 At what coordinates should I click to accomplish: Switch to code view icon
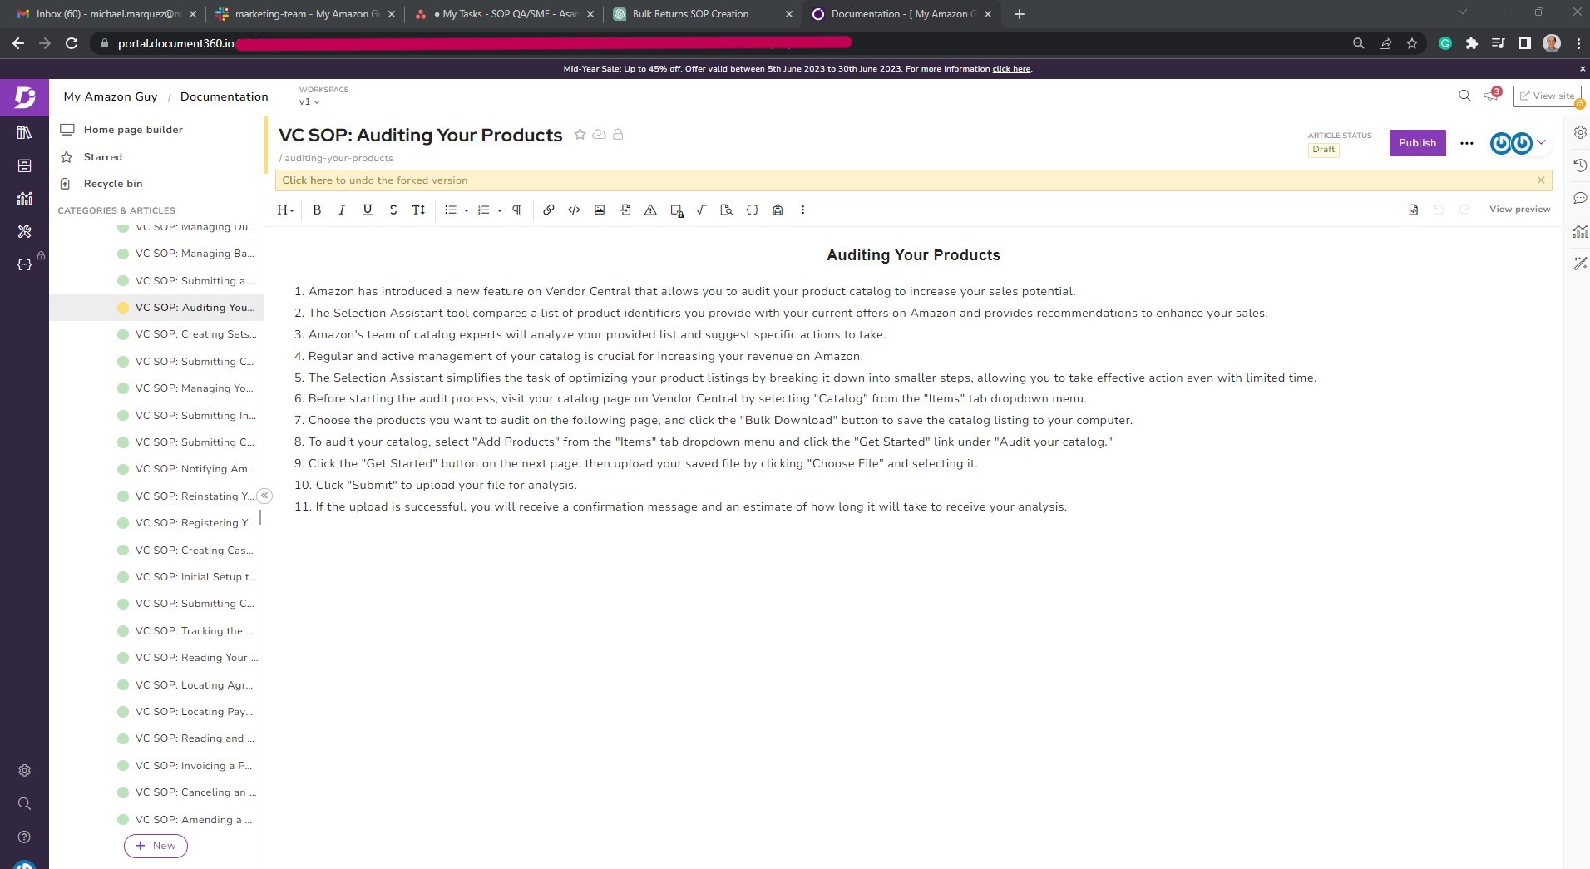click(x=574, y=210)
